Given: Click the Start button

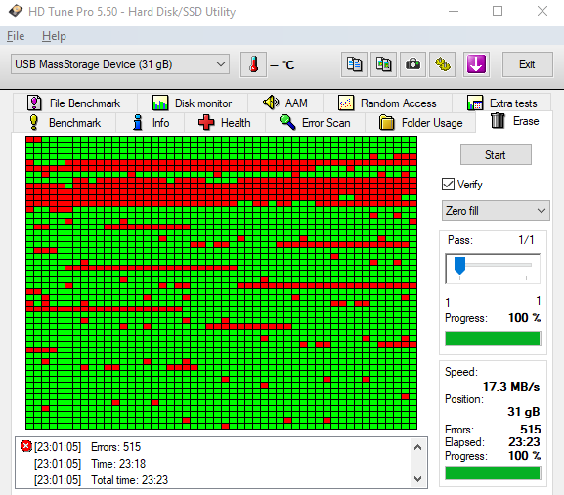Looking at the screenshot, I should coord(496,155).
